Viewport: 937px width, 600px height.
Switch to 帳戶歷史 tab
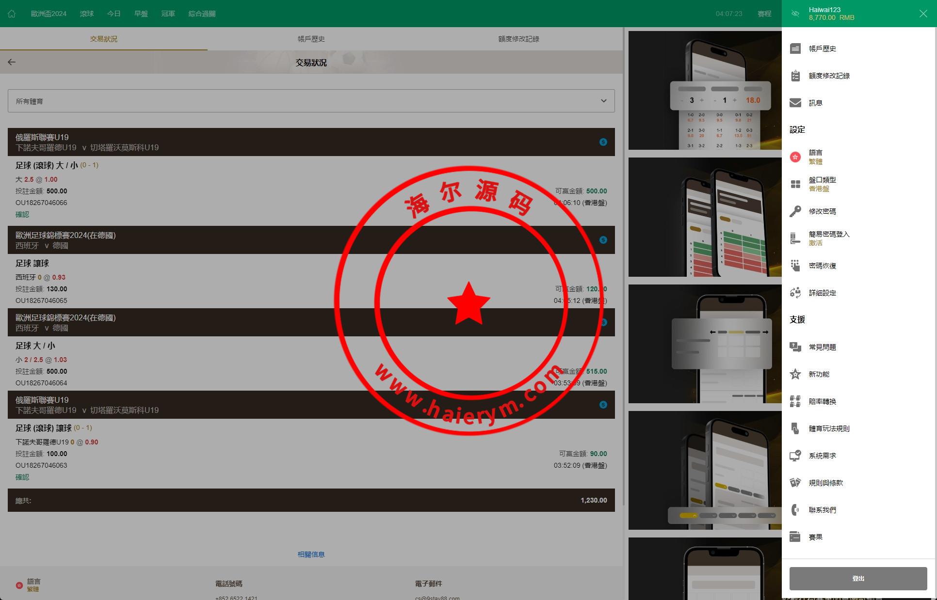[311, 39]
